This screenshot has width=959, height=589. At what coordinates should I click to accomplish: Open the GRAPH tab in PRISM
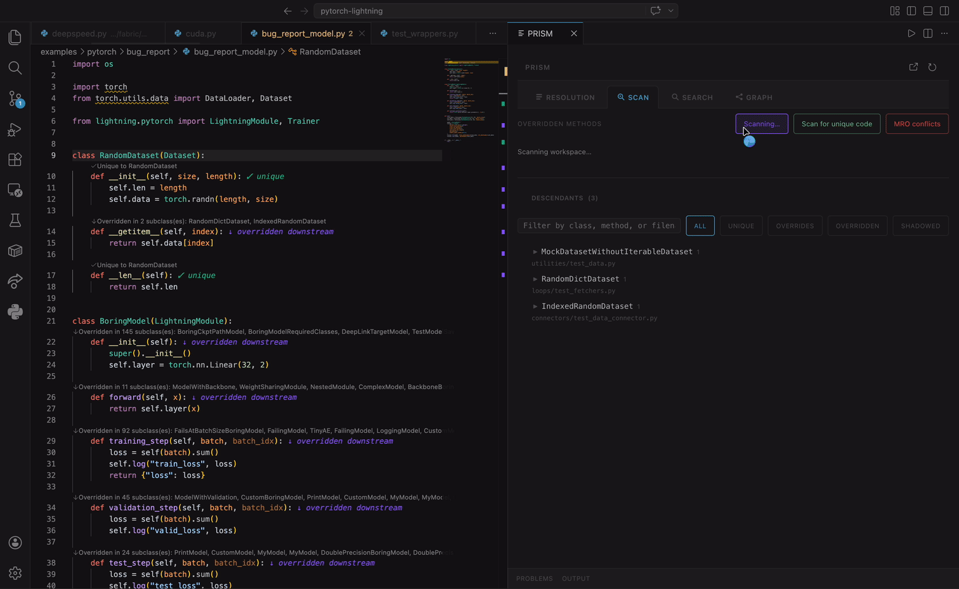tap(753, 98)
